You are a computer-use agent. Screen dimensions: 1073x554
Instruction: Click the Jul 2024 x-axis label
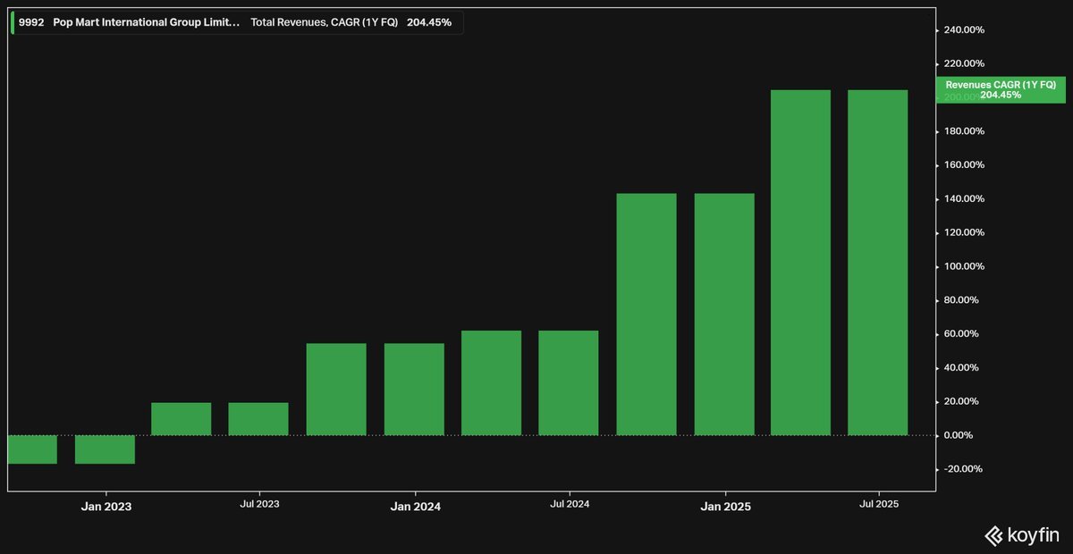[x=570, y=504]
